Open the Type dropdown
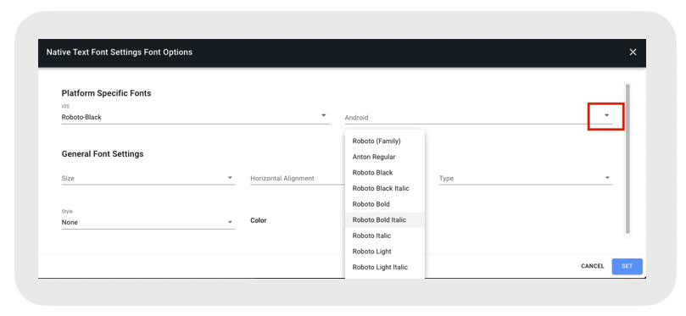This screenshot has height=316, width=686. [x=526, y=178]
